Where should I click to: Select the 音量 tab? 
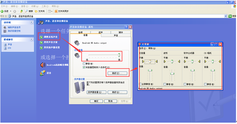[86, 35]
